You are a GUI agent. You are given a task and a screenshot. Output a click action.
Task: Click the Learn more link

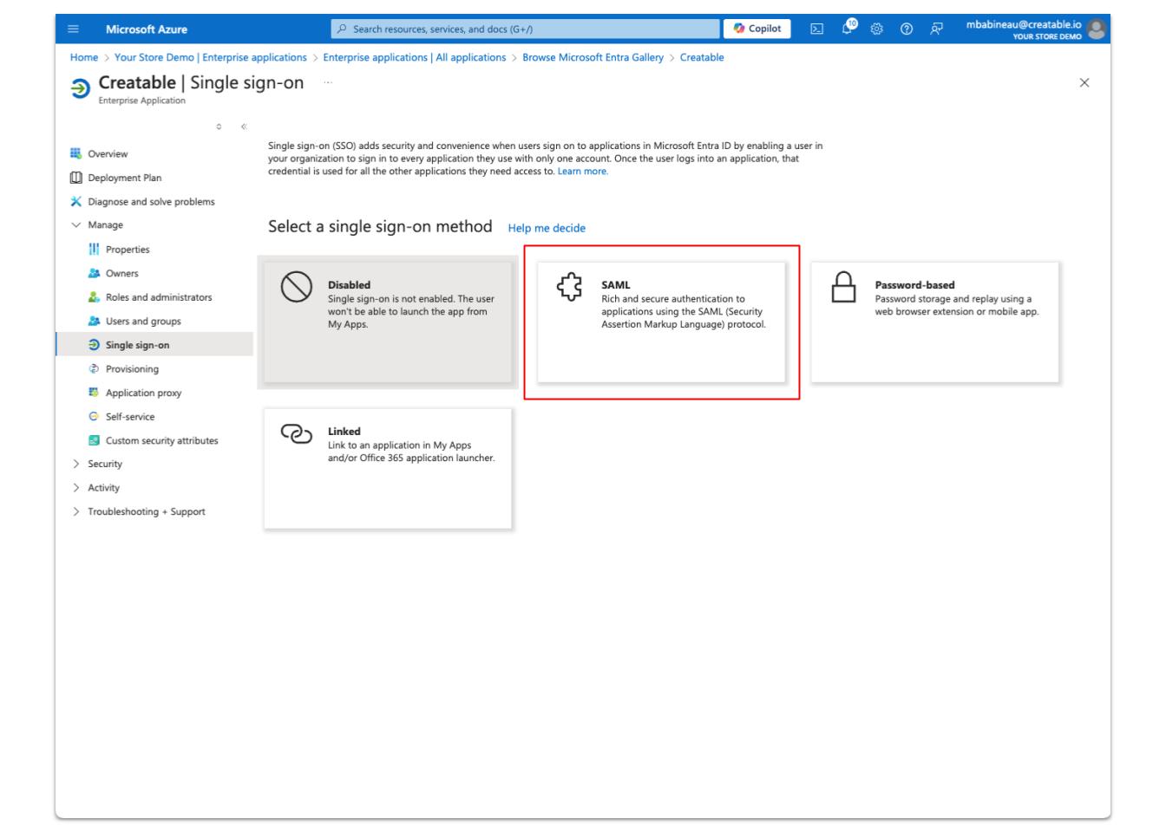pyautogui.click(x=583, y=172)
